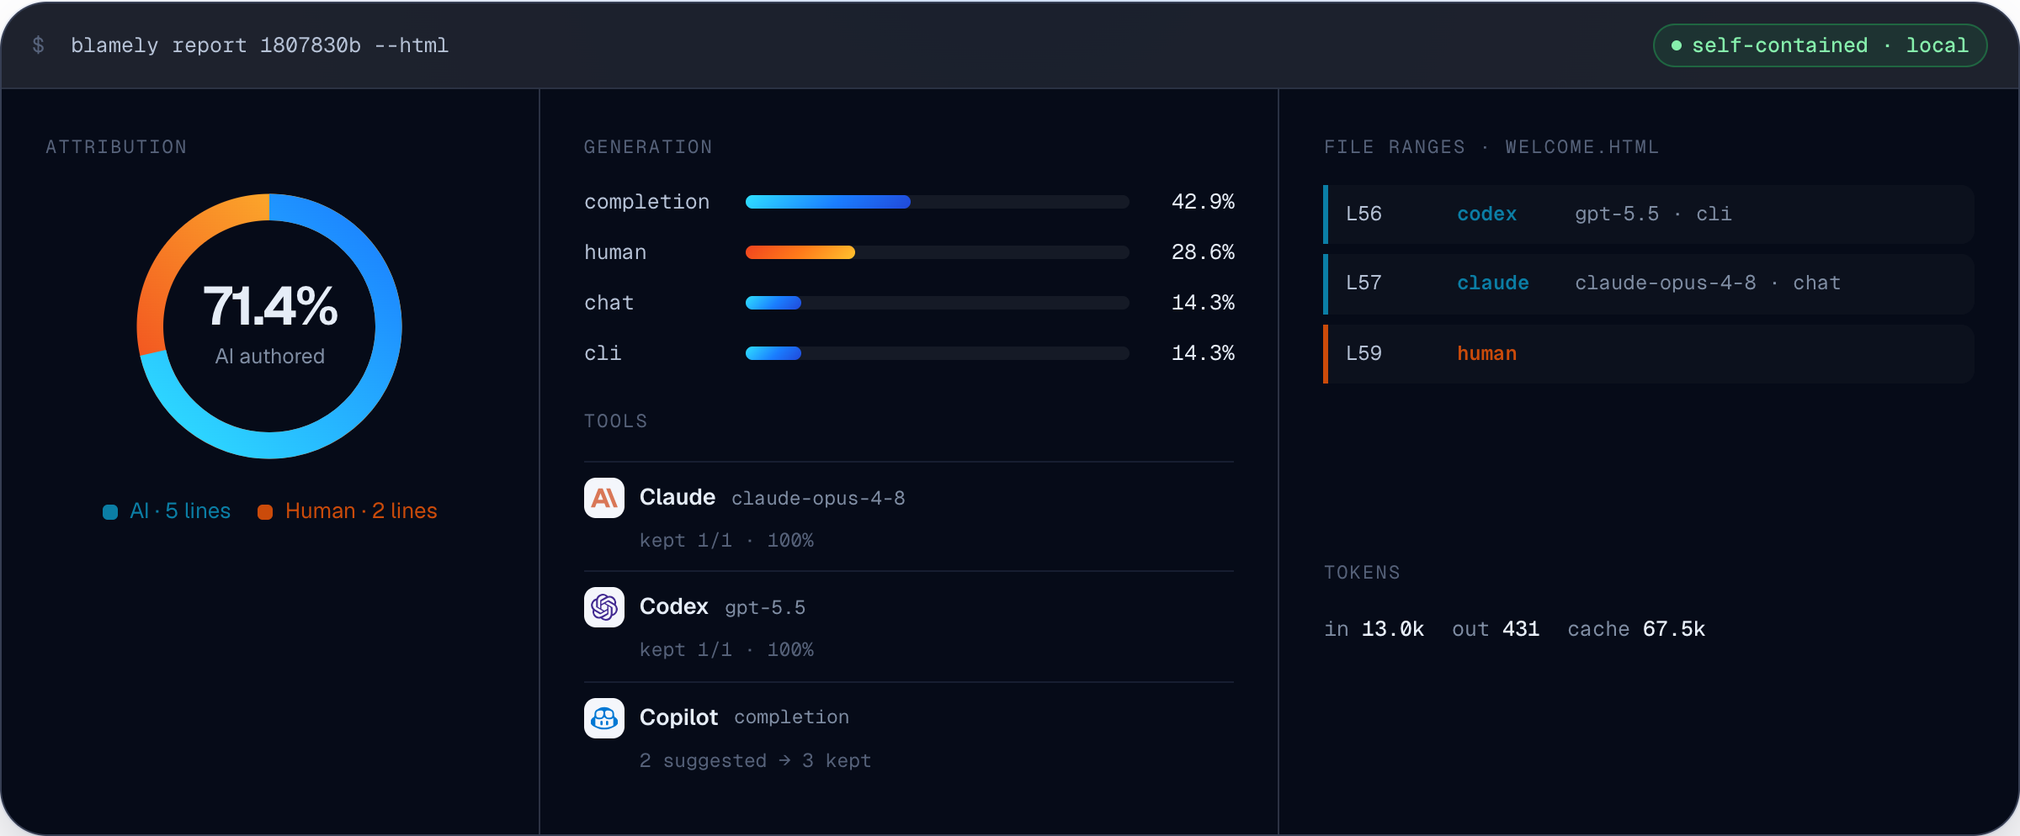The height and width of the screenshot is (836, 2020).
Task: Click the cli generation bar
Action: (937, 353)
